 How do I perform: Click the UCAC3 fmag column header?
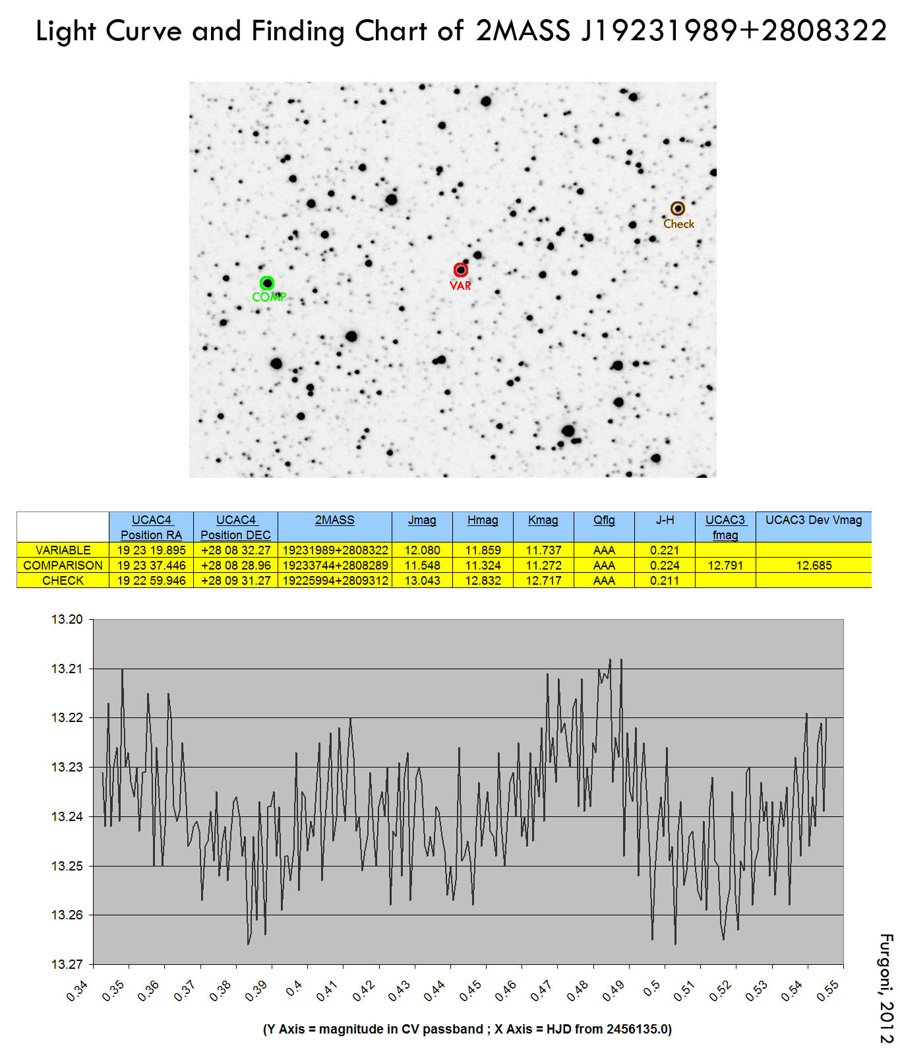pyautogui.click(x=725, y=527)
